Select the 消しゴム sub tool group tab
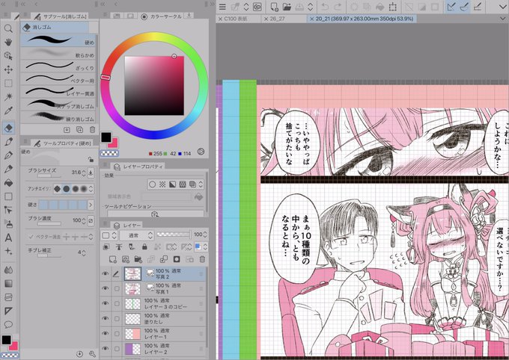Viewport: 509px width, 360px height. 54,27
